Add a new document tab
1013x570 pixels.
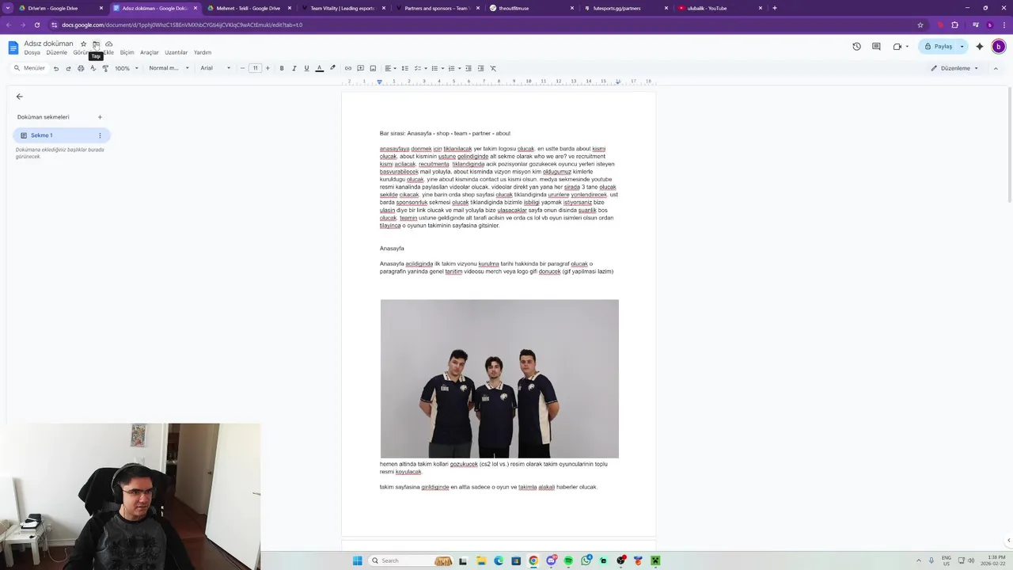coord(100,117)
